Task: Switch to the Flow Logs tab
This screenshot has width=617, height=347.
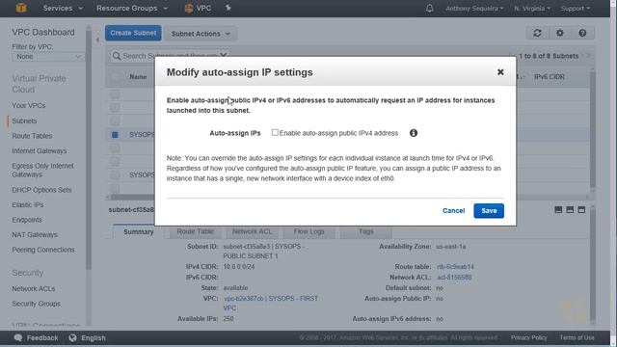Action: pyautogui.click(x=308, y=231)
